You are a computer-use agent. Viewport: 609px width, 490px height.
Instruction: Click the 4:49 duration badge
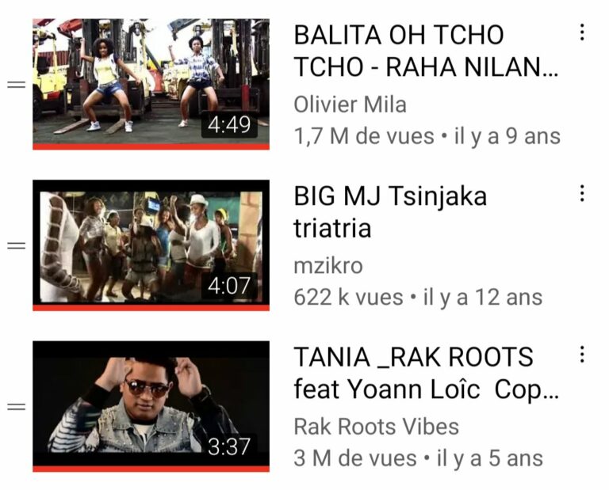click(229, 125)
